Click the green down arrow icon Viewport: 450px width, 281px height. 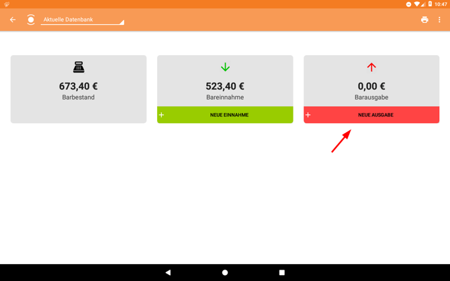(225, 67)
